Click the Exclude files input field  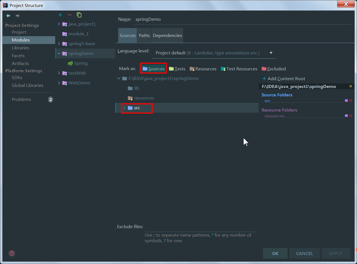tap(200, 227)
